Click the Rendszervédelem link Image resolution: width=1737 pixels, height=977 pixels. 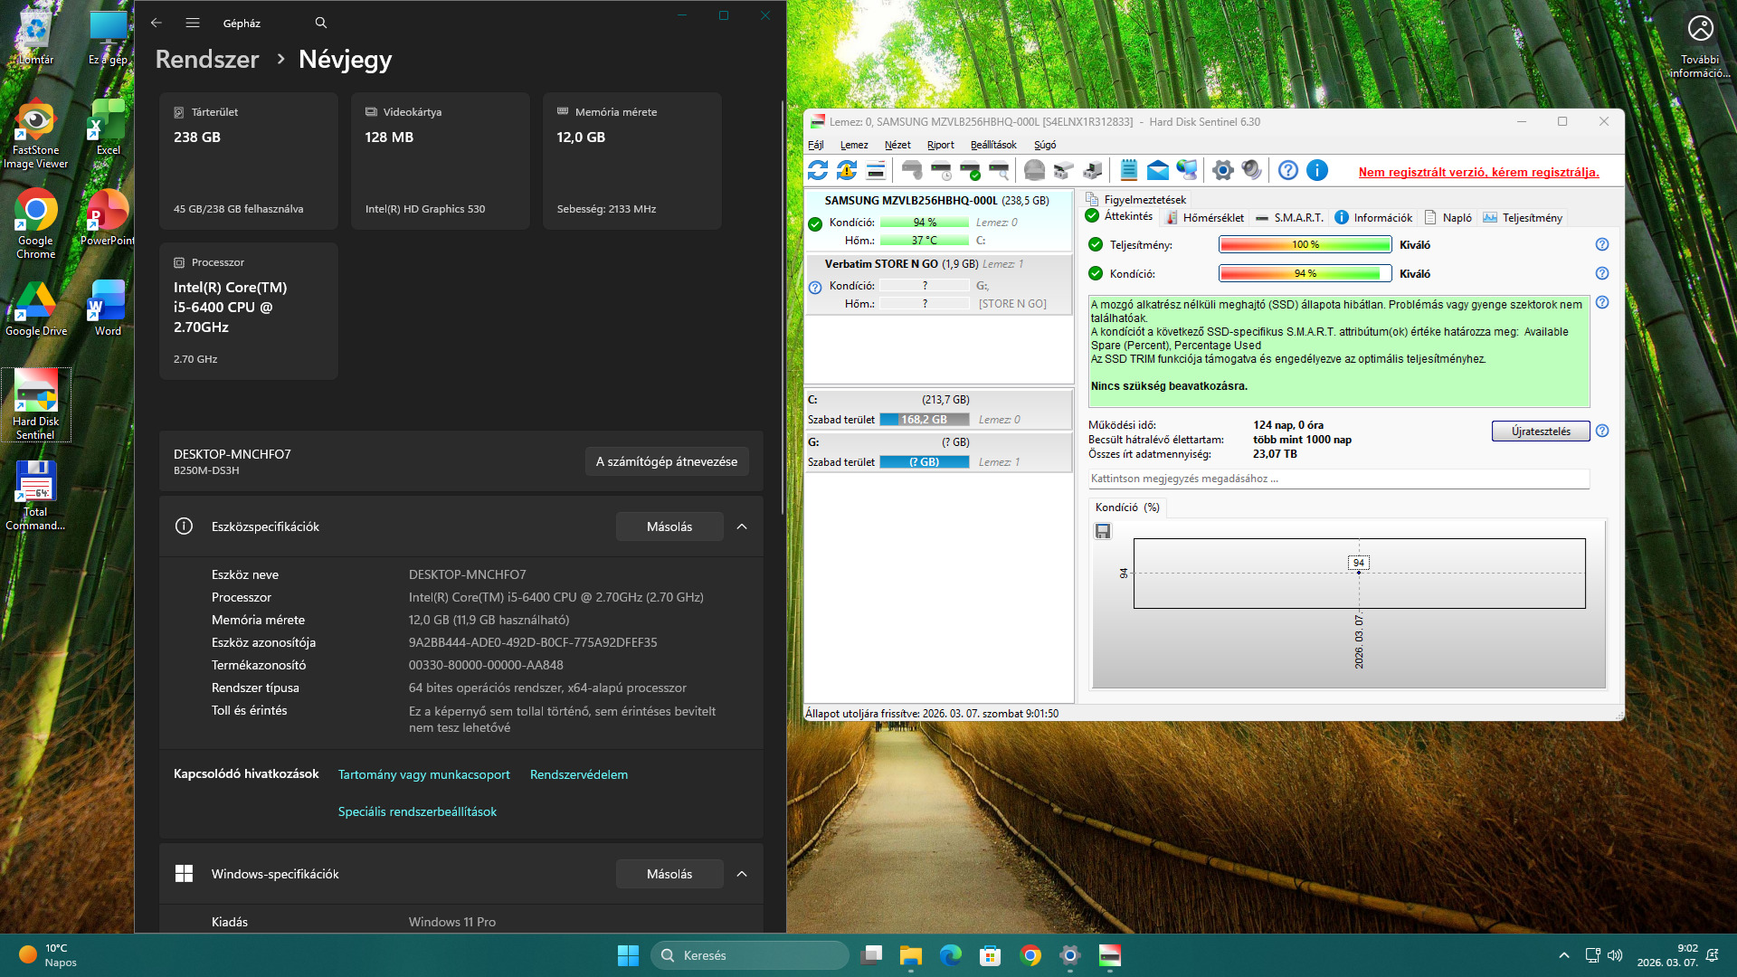(578, 774)
